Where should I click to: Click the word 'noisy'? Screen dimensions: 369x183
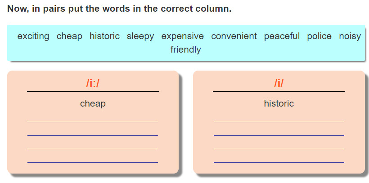[x=350, y=36]
